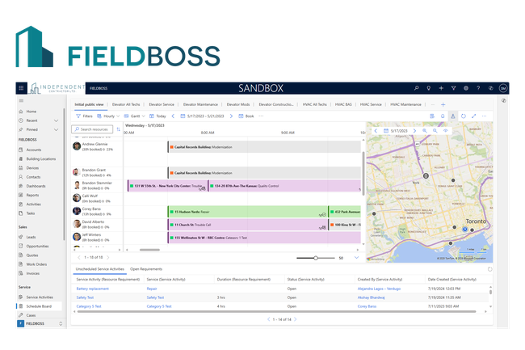Open the board legend icon
525x350 pixels.
click(x=432, y=116)
